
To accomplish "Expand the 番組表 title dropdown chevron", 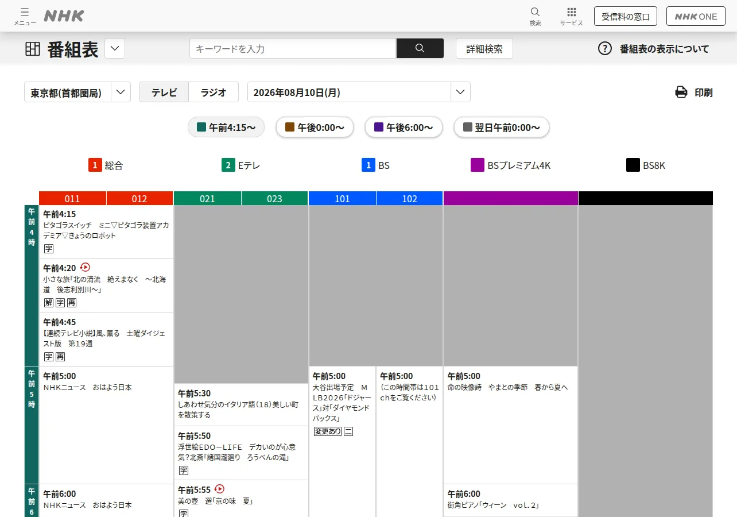I will [x=115, y=48].
